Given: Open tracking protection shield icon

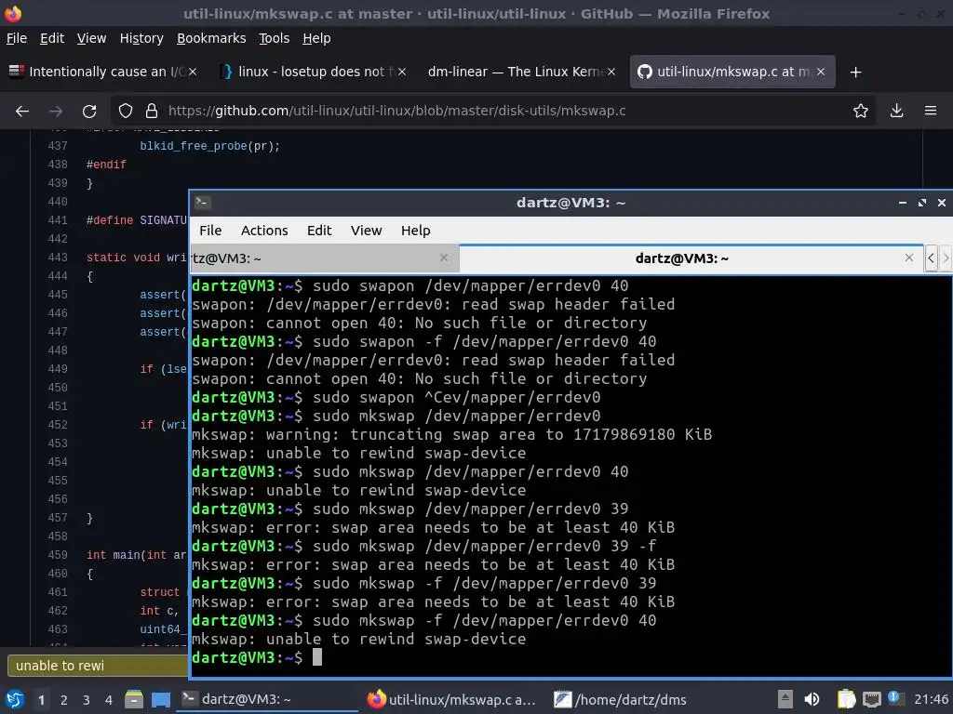Looking at the screenshot, I should click(x=126, y=112).
